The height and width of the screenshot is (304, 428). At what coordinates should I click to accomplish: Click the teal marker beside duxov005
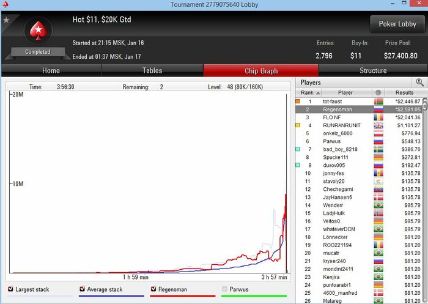[x=298, y=165]
